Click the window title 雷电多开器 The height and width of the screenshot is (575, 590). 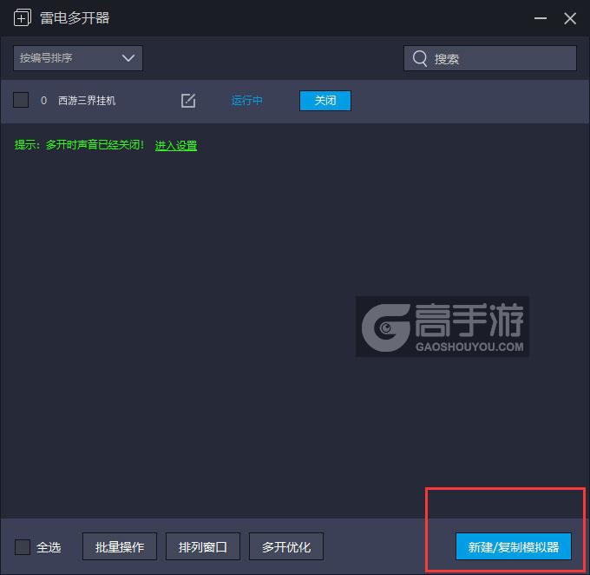tap(75, 18)
